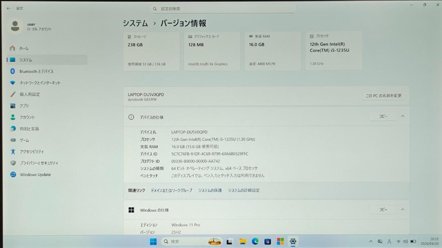Open the Wi-Fi tray icon
Viewport: 442px width, 248px height.
click(398, 241)
